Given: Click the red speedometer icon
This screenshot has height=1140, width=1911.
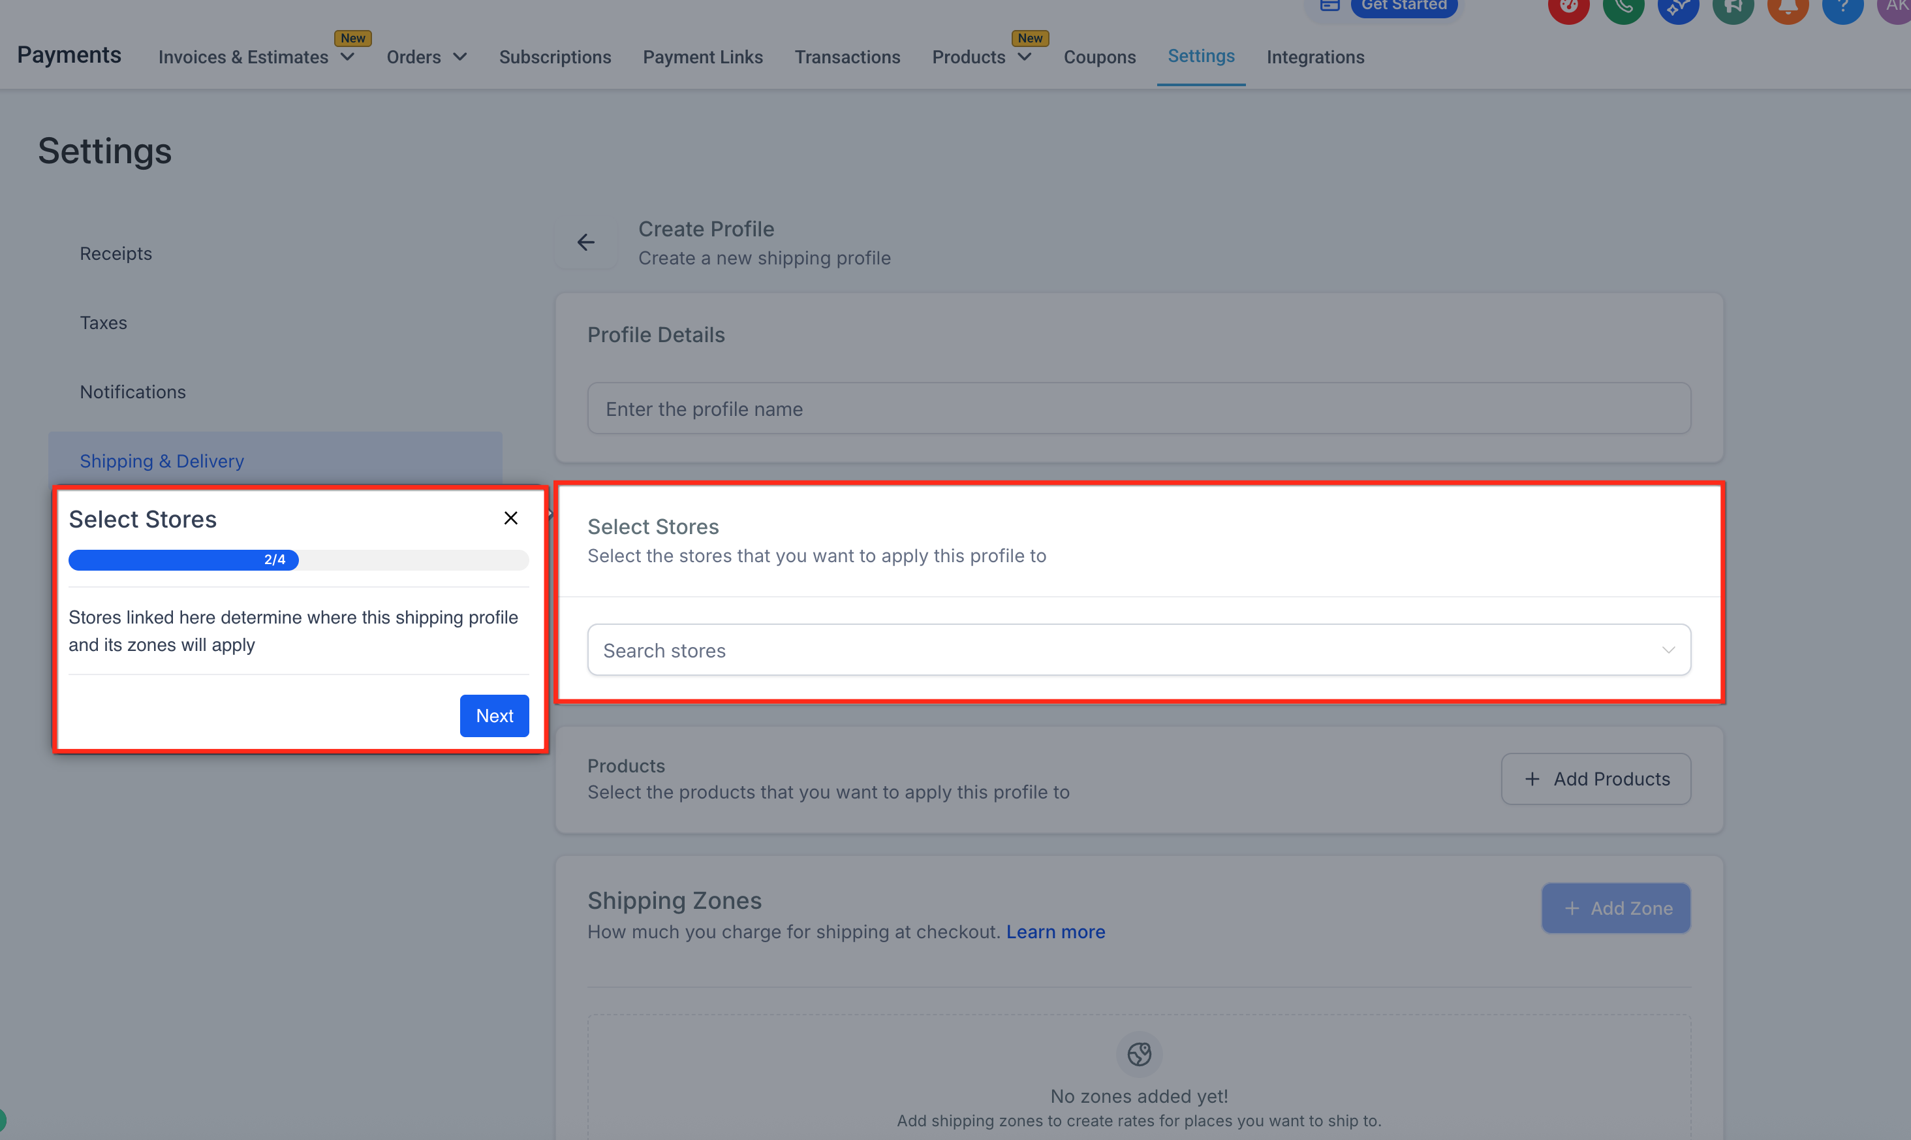Looking at the screenshot, I should point(1568,8).
